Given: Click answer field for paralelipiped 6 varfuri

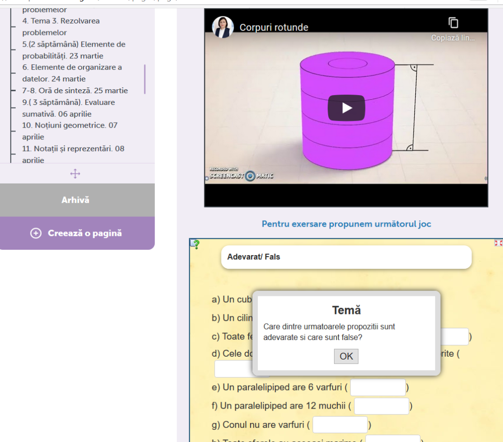Looking at the screenshot, I should coord(378,388).
